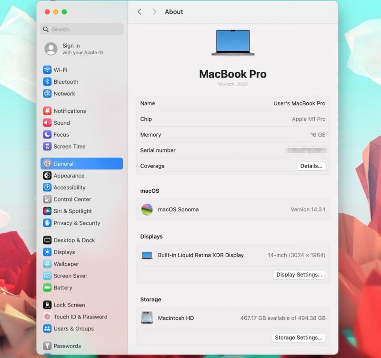The height and width of the screenshot is (358, 381).
Task: Sign in with your Apple ID
Action: click(x=82, y=49)
